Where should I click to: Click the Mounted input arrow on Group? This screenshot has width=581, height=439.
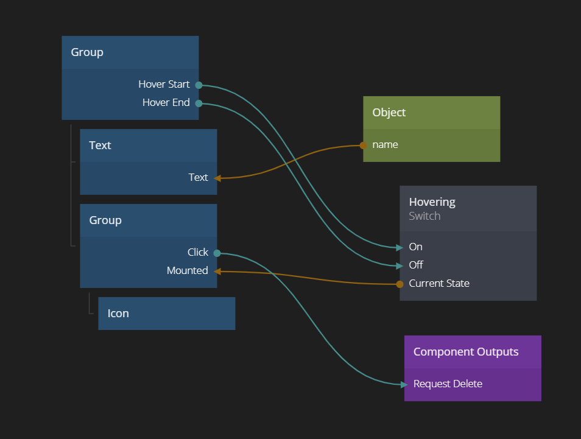point(217,271)
